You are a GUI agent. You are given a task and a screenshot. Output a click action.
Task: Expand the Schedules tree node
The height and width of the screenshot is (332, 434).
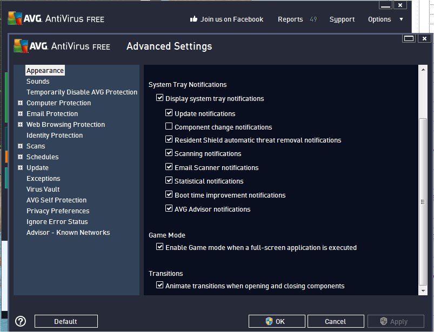20,157
